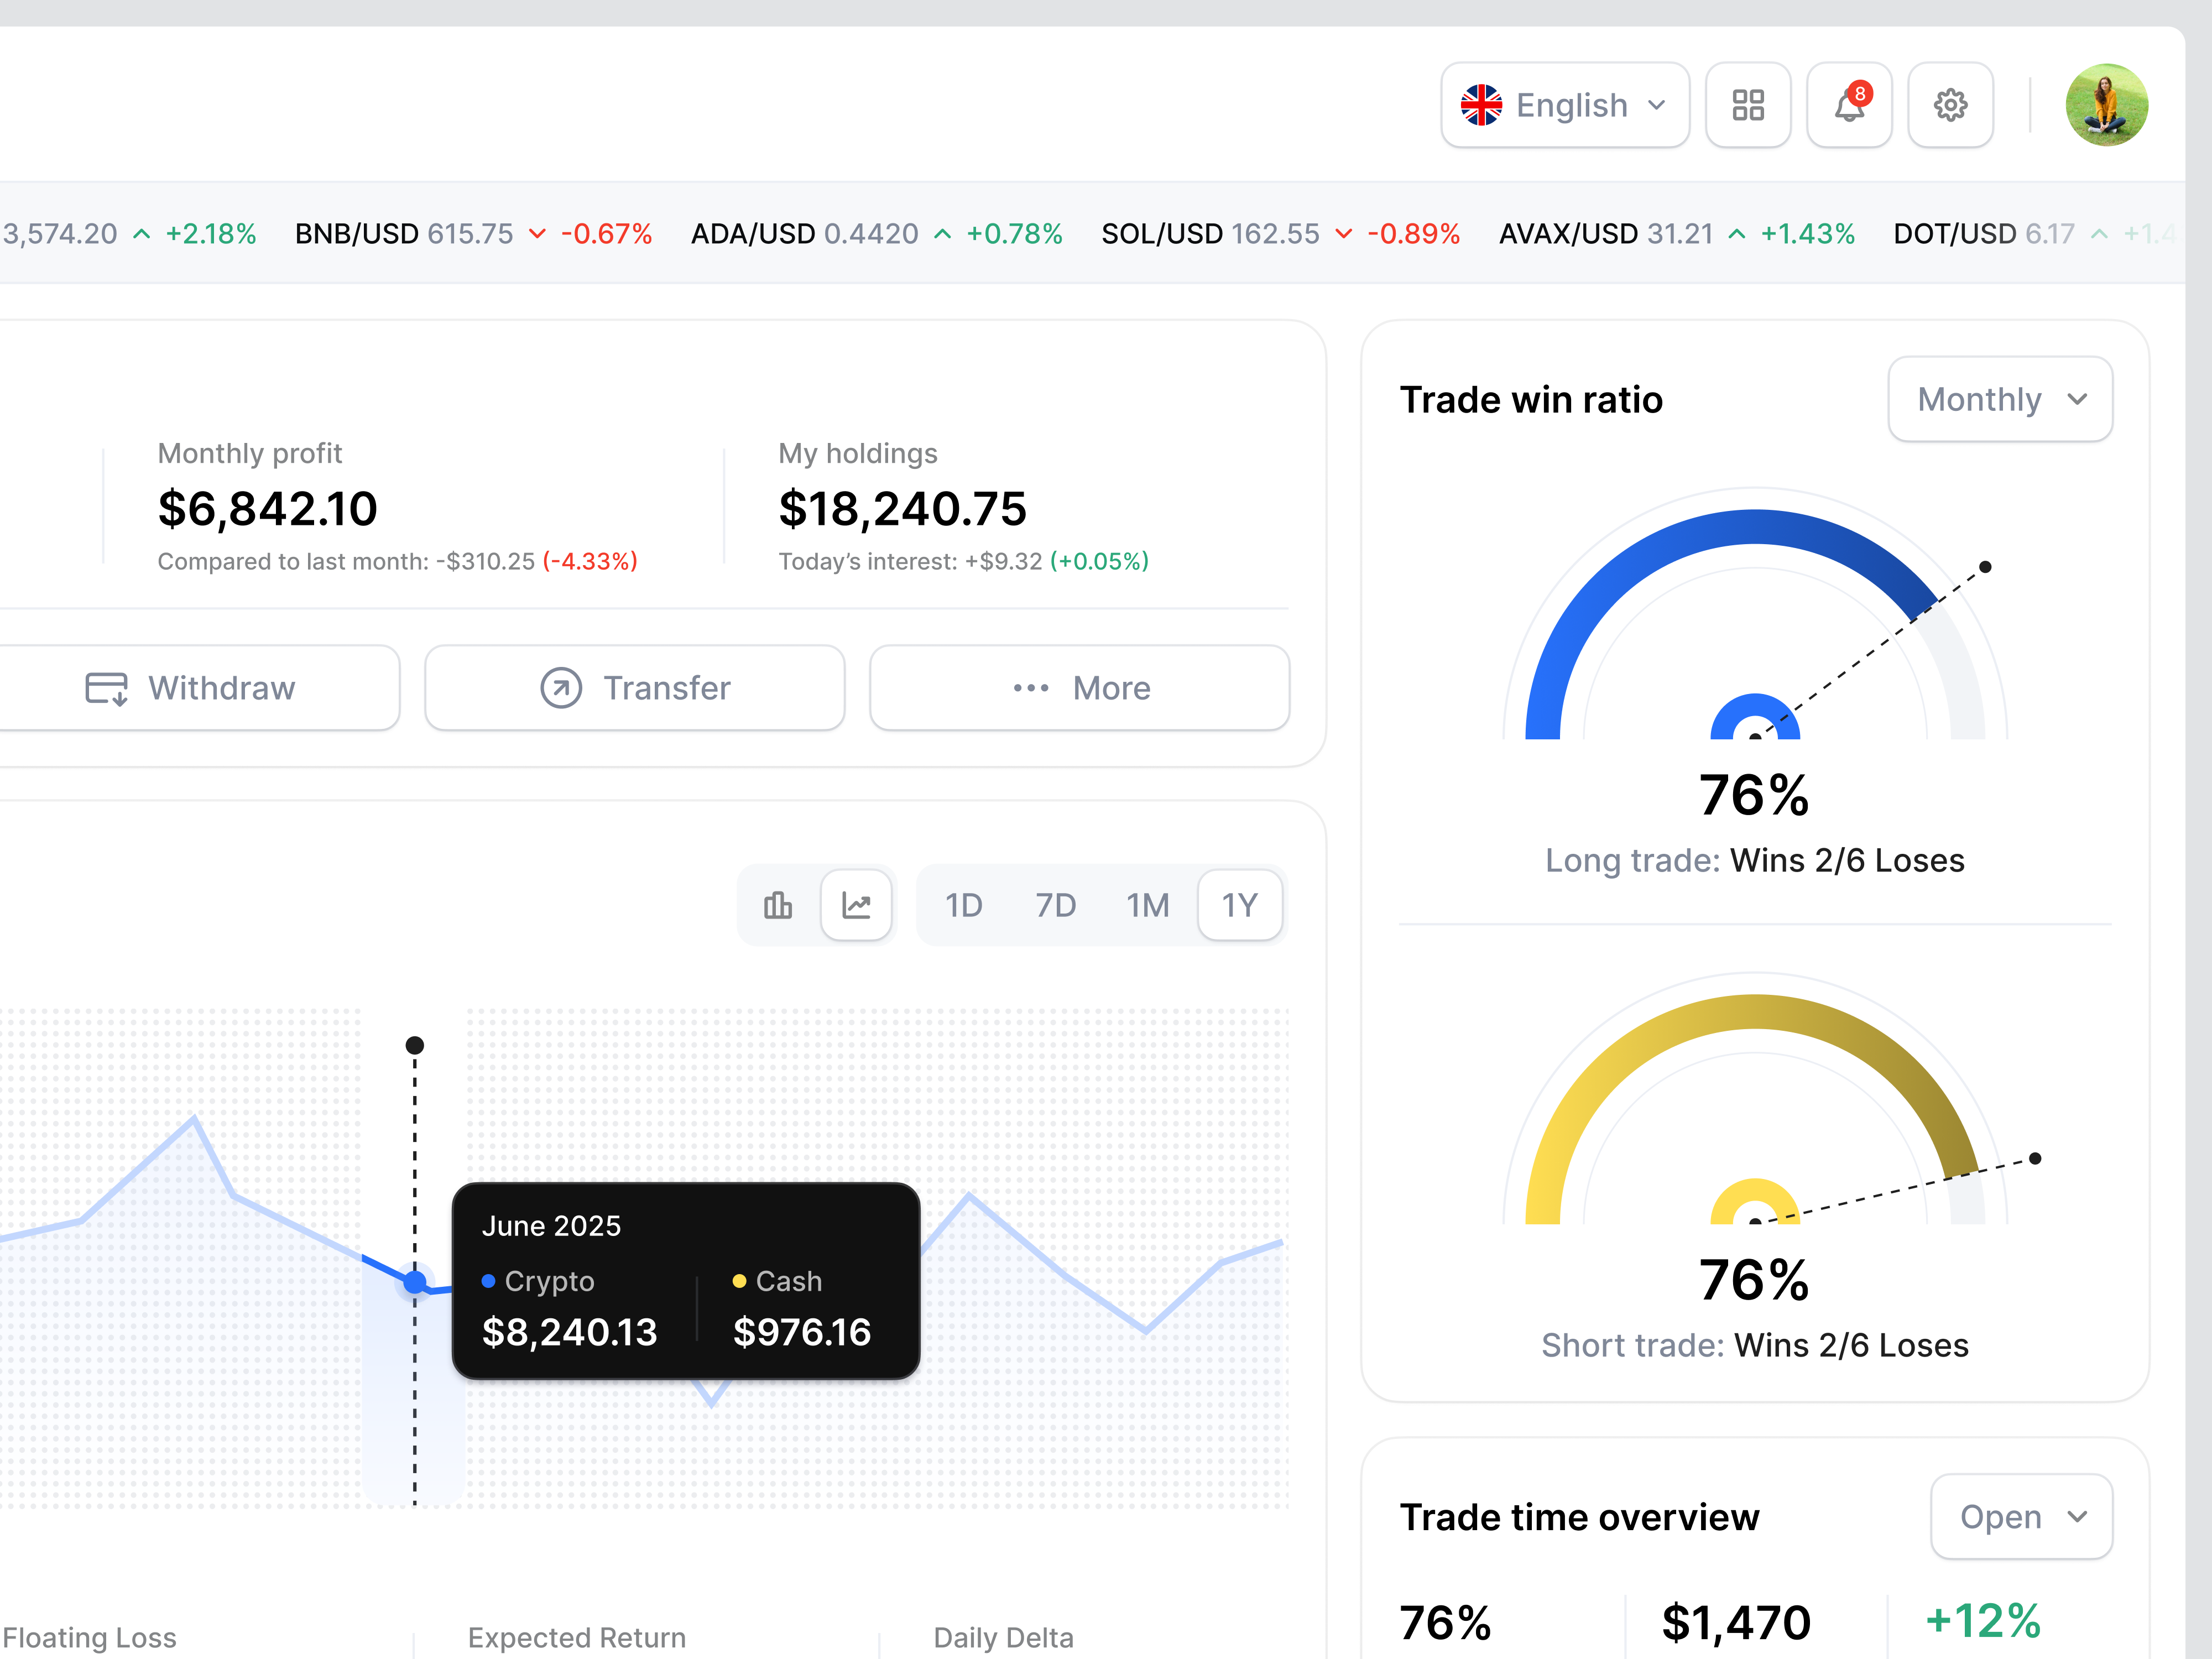Viewport: 2212px width, 1659px height.
Task: Click BNB/USD ticker entry
Action: pyautogui.click(x=473, y=234)
